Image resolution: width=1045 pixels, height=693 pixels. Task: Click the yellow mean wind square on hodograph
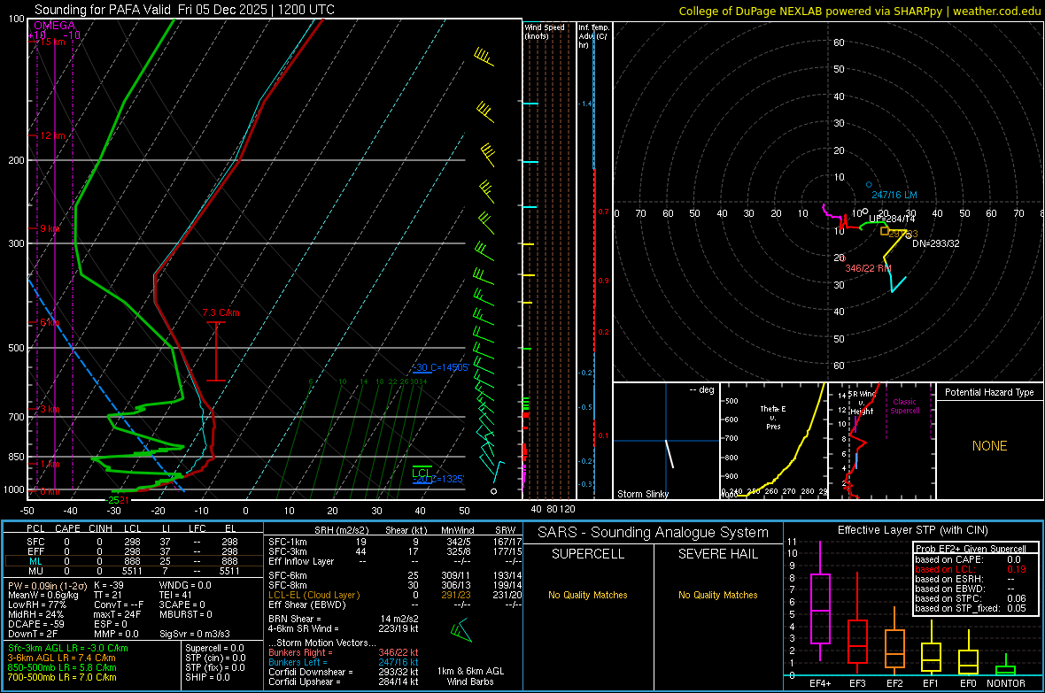pyautogui.click(x=885, y=231)
